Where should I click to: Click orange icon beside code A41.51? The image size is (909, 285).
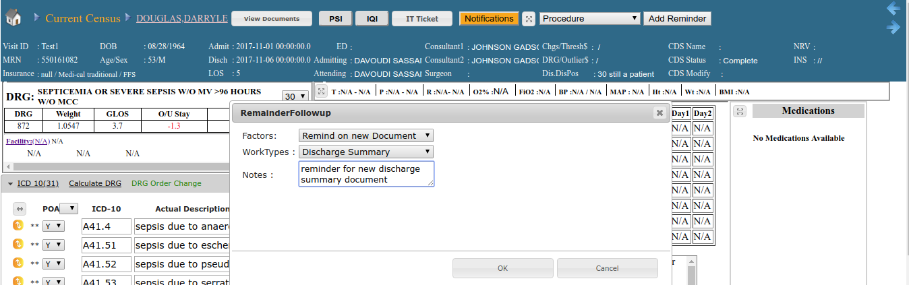coord(18,245)
